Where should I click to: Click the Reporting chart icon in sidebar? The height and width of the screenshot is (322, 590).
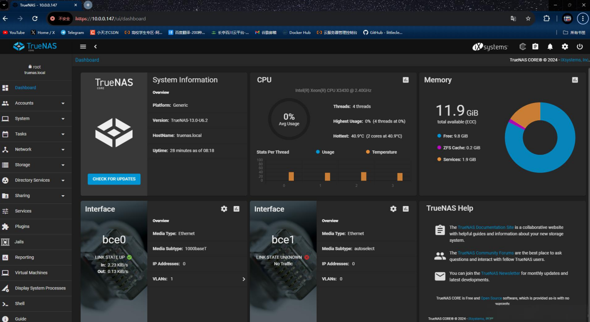click(x=6, y=257)
